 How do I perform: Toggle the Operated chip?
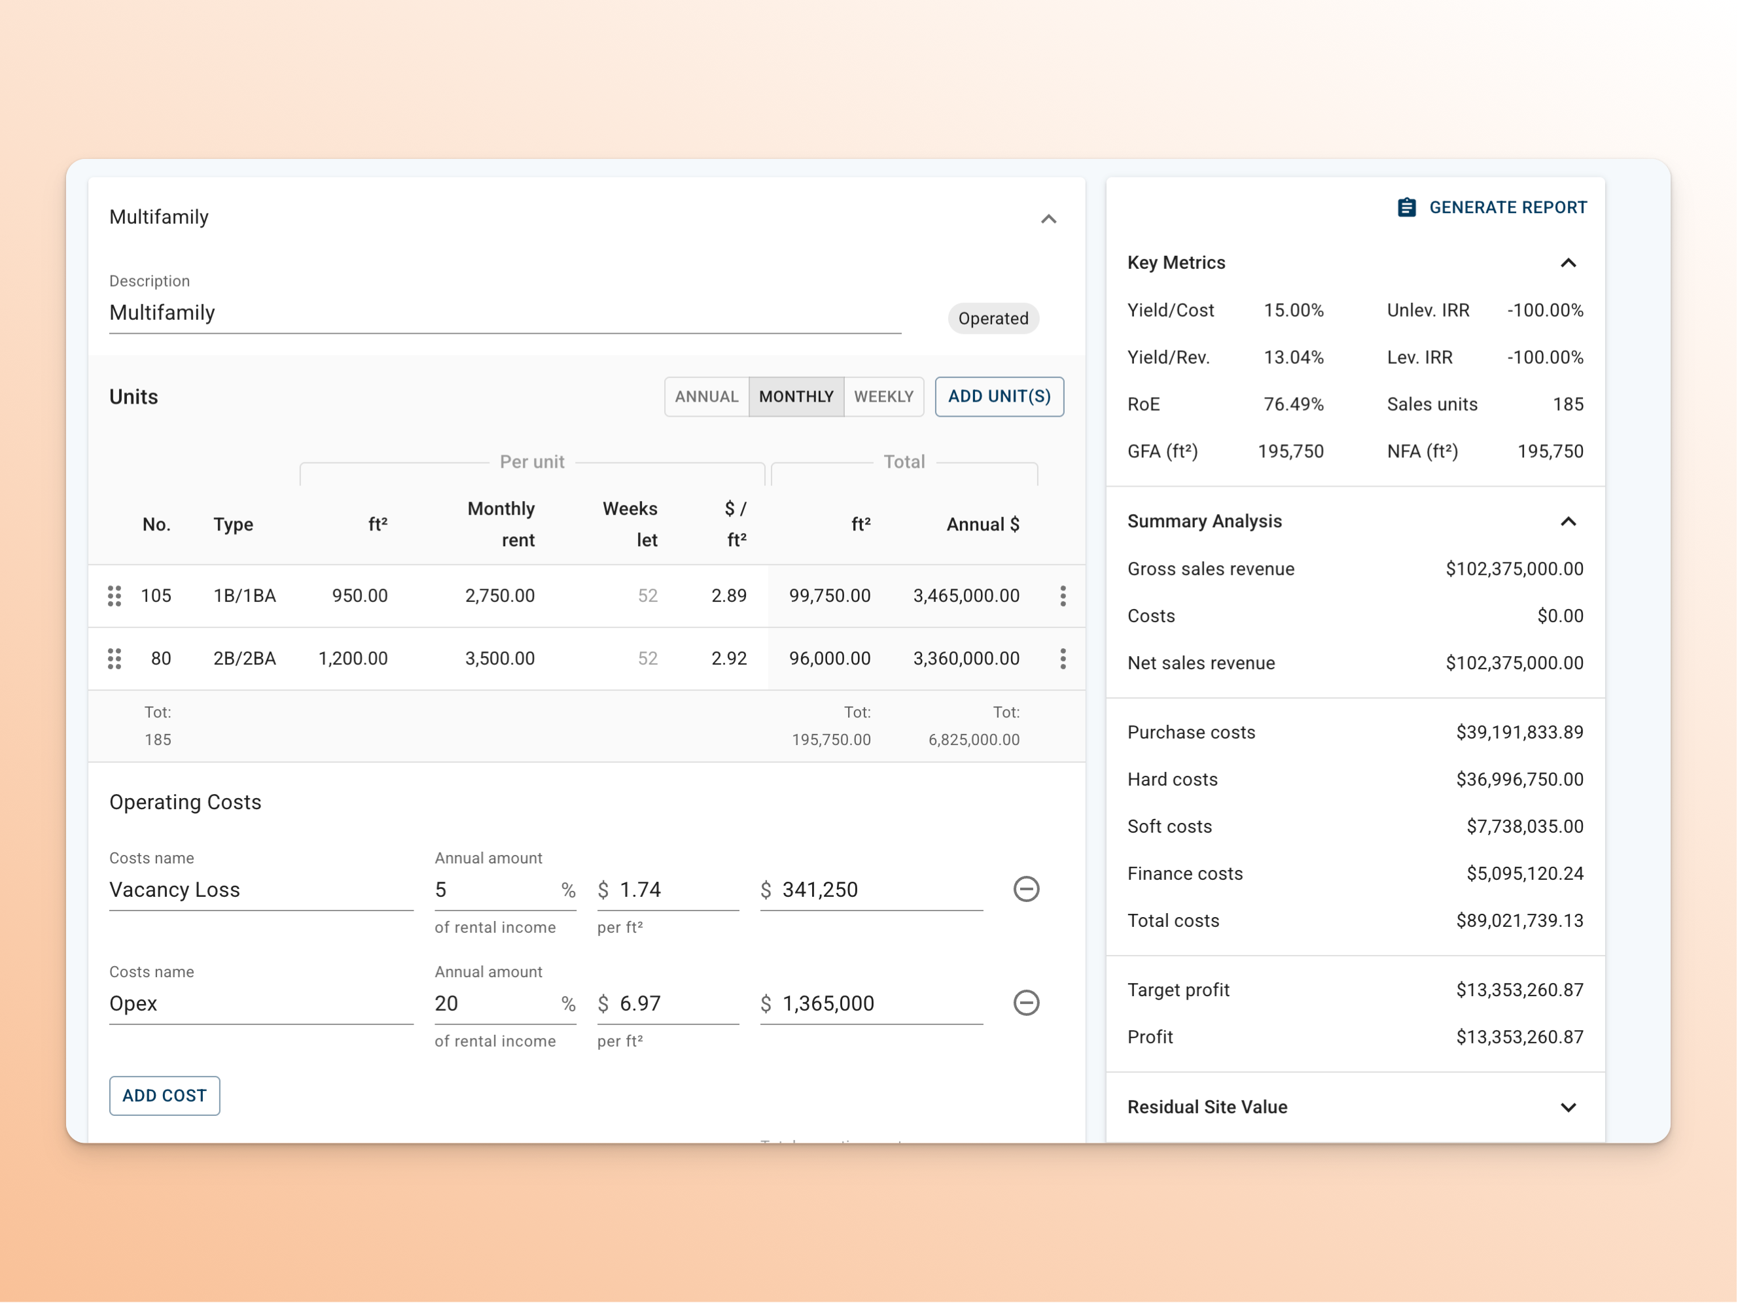pyautogui.click(x=993, y=318)
